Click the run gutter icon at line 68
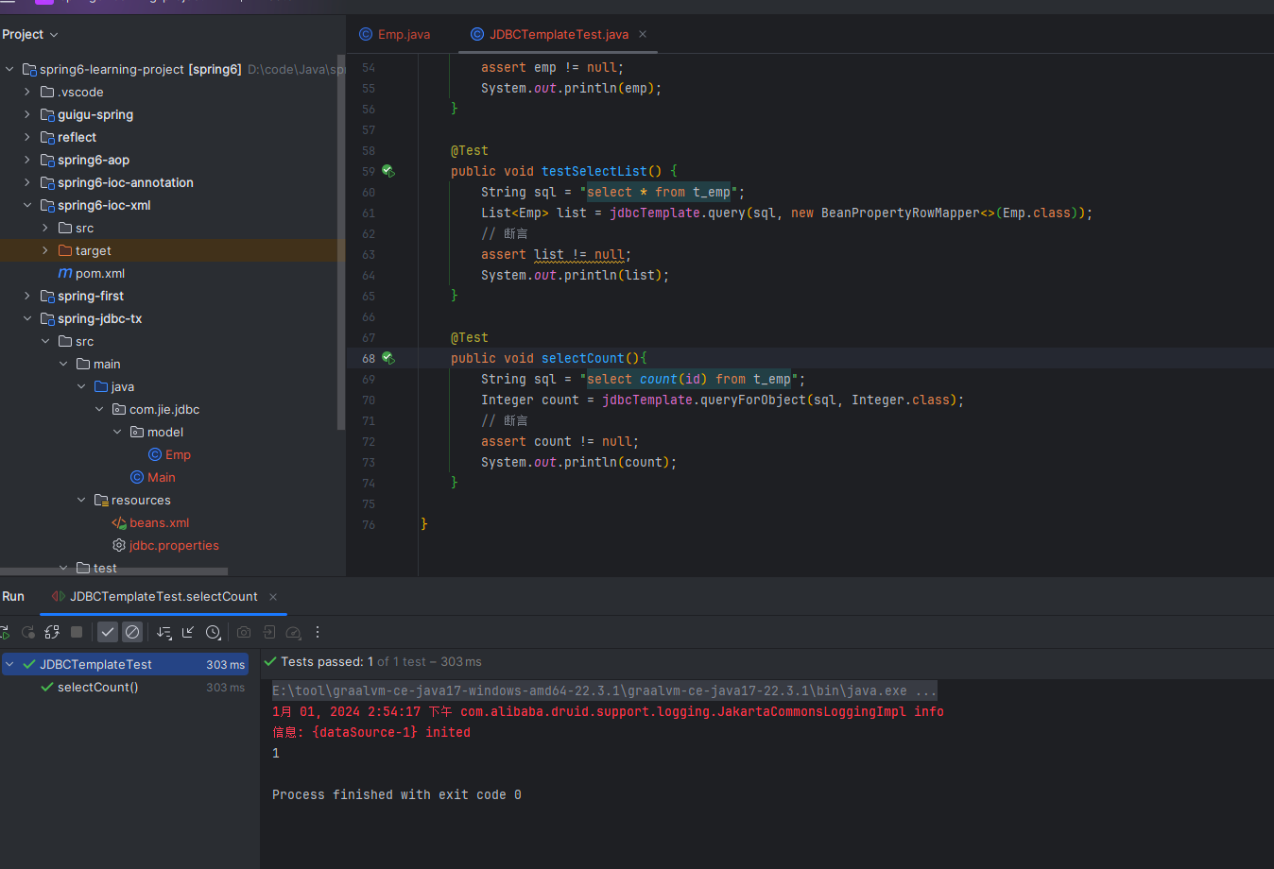Screen dimensions: 1274x869 (x=387, y=358)
